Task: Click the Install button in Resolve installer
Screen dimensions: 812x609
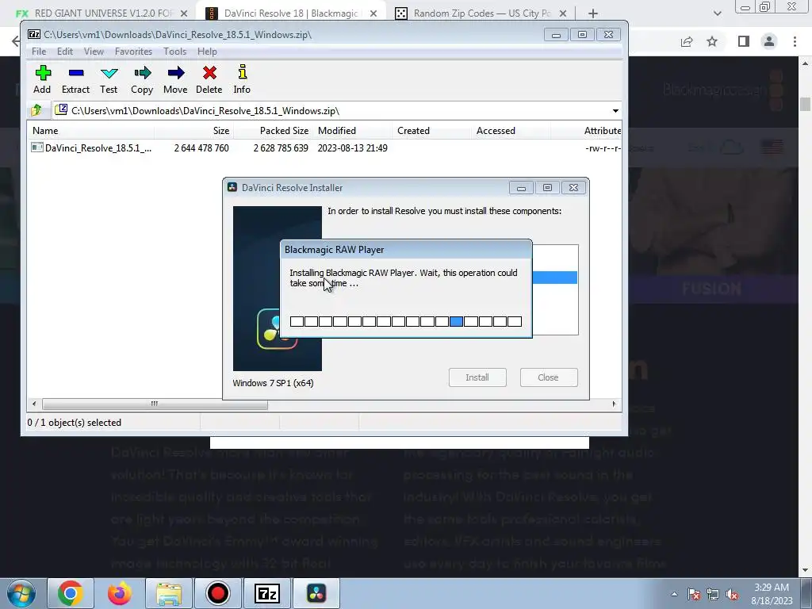Action: click(477, 377)
